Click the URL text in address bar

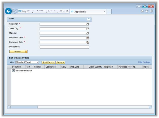coord(41,11)
